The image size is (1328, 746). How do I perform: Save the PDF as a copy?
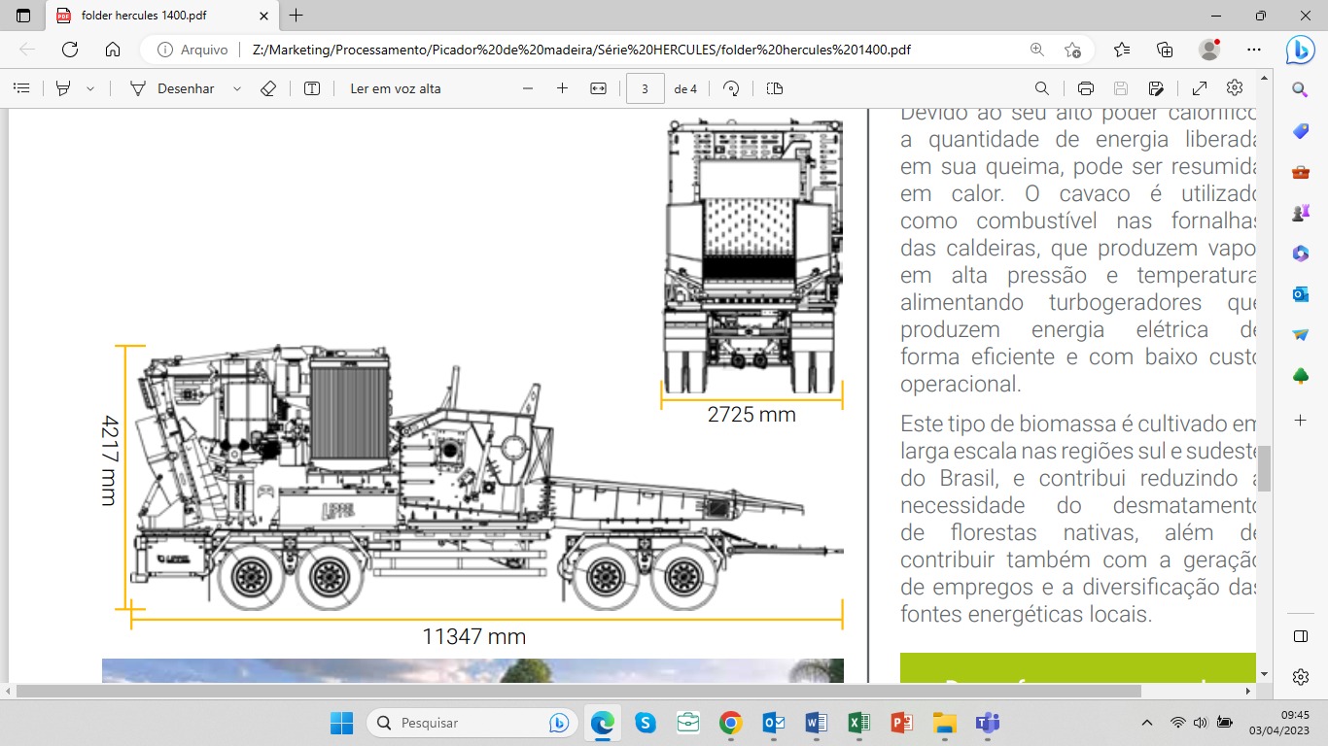pos(1156,88)
